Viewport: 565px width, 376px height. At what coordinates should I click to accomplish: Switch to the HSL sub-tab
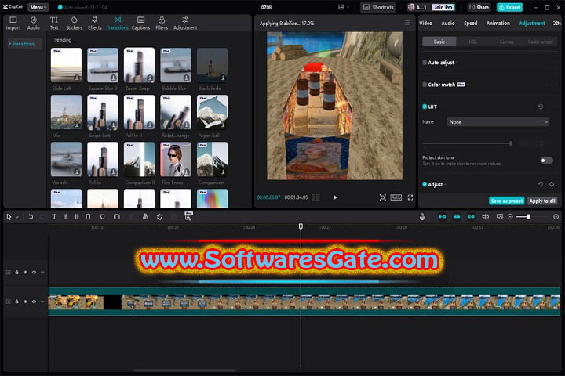coord(472,42)
